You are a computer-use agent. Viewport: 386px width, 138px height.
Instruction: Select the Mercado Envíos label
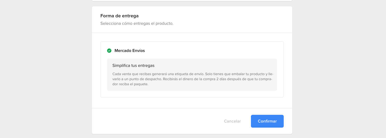[x=130, y=51]
